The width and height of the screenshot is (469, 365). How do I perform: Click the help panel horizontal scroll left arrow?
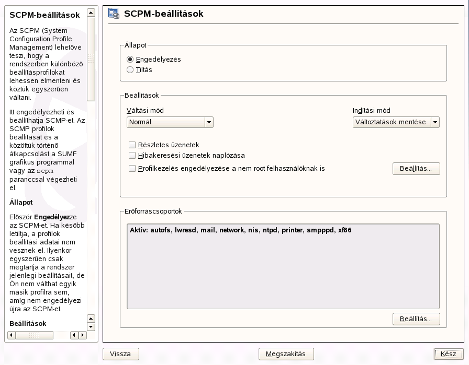12,335
